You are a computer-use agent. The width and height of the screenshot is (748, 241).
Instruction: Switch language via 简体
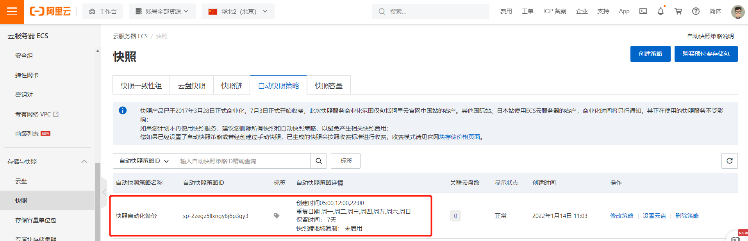tap(715, 11)
